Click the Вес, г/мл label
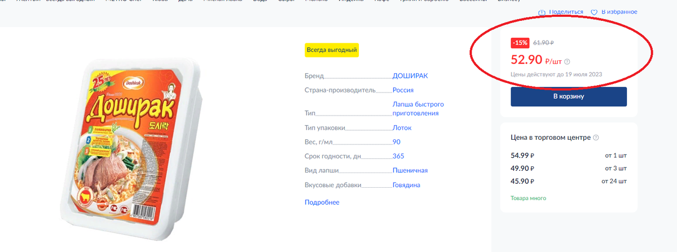Image resolution: width=677 pixels, height=252 pixels. (x=319, y=142)
